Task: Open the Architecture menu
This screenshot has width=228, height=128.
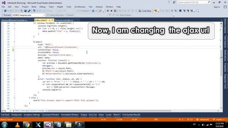Action: (80, 7)
